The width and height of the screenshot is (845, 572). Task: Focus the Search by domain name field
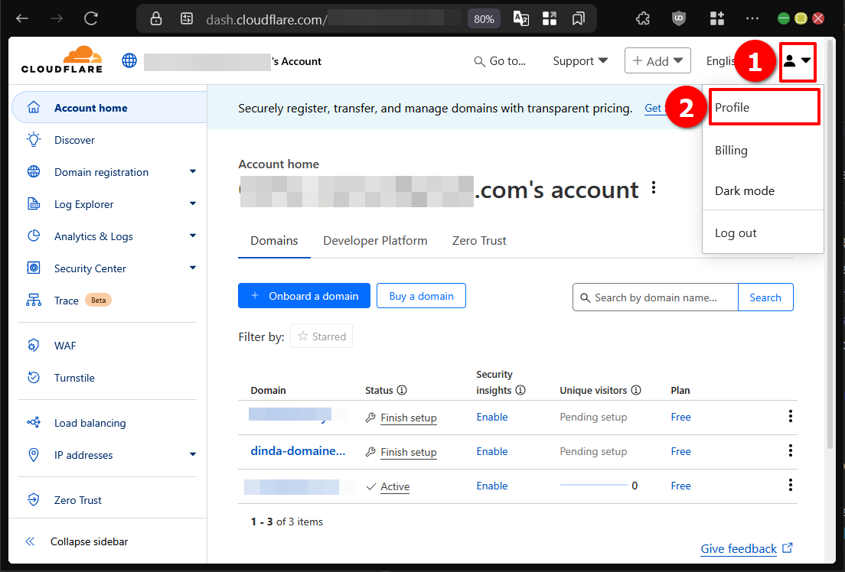tap(655, 297)
